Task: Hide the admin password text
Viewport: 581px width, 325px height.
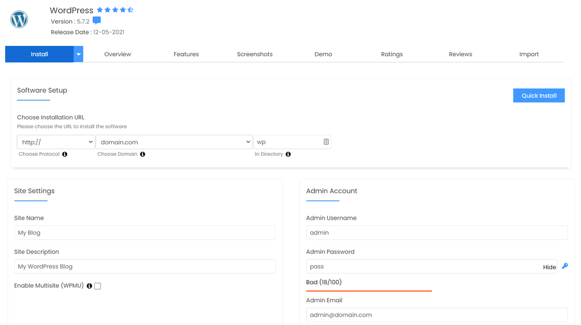Action: (549, 267)
